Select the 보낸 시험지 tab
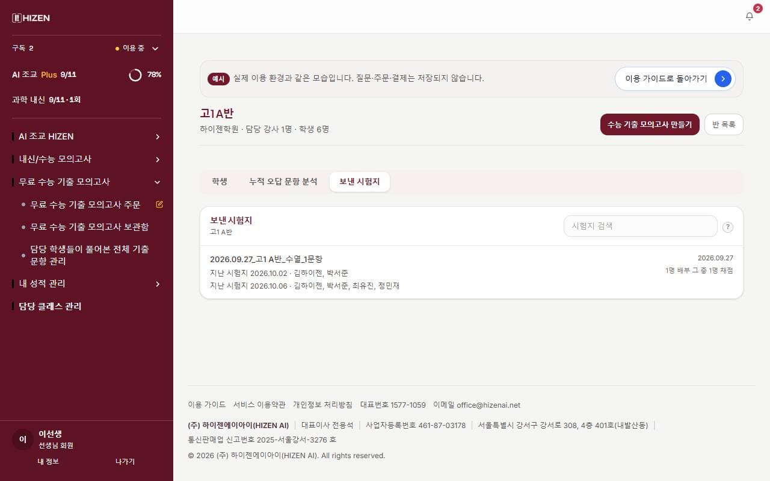The image size is (770, 481). pyautogui.click(x=360, y=182)
